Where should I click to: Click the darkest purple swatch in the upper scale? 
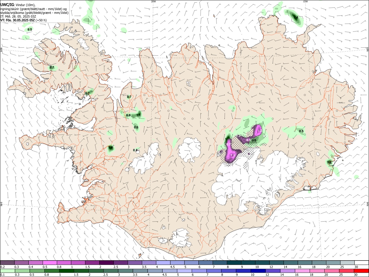(x=106, y=263)
